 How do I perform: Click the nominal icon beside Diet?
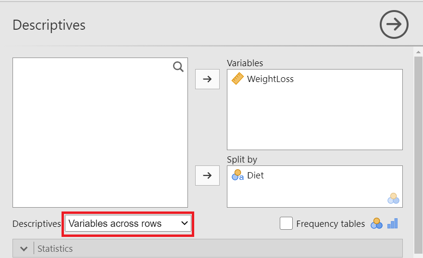click(237, 176)
